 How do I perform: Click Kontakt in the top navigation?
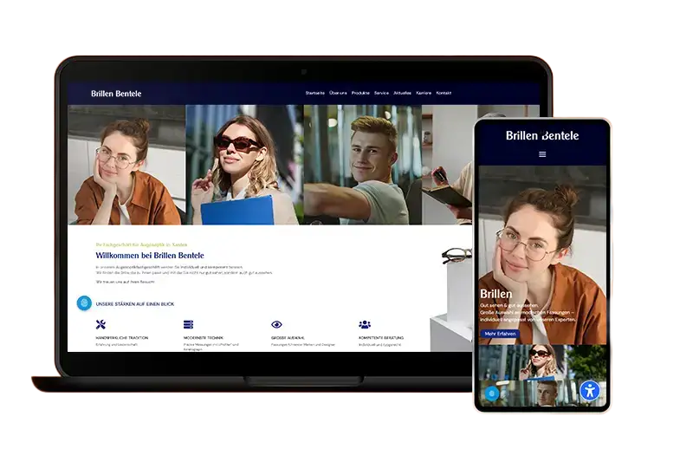[444, 93]
